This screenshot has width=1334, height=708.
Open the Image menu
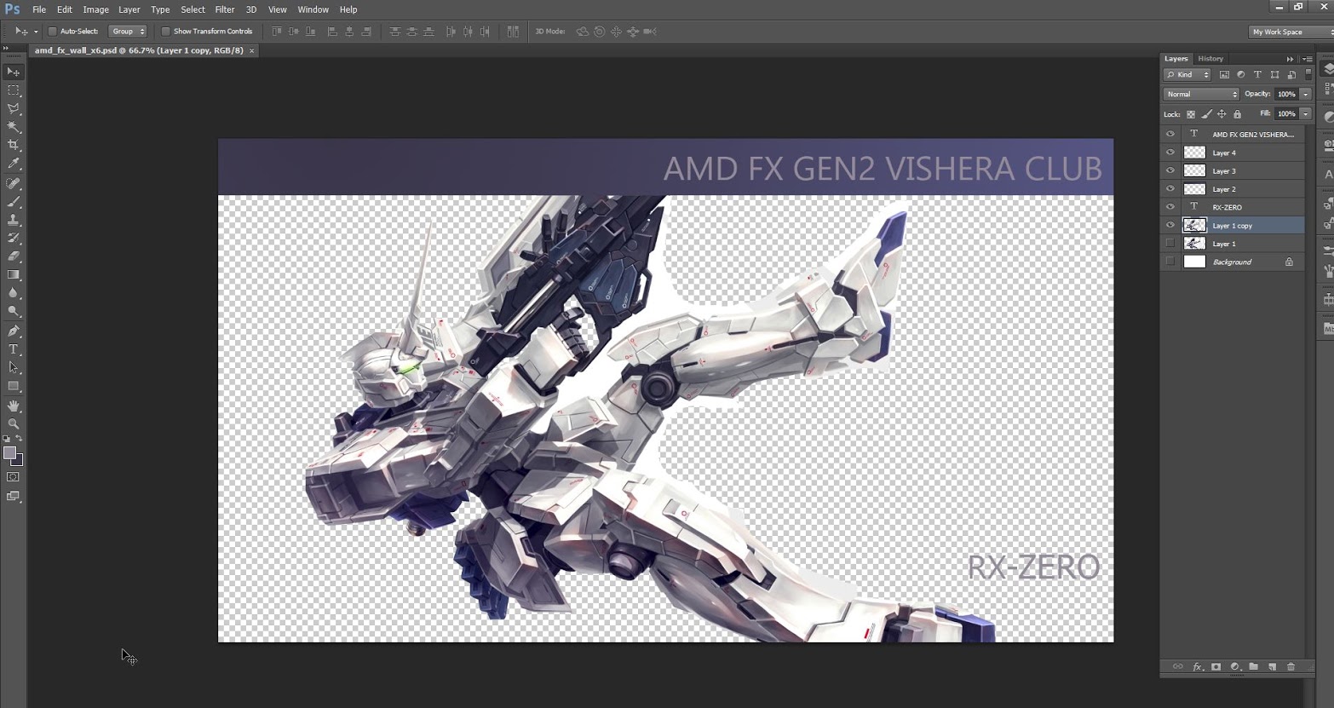tap(95, 9)
